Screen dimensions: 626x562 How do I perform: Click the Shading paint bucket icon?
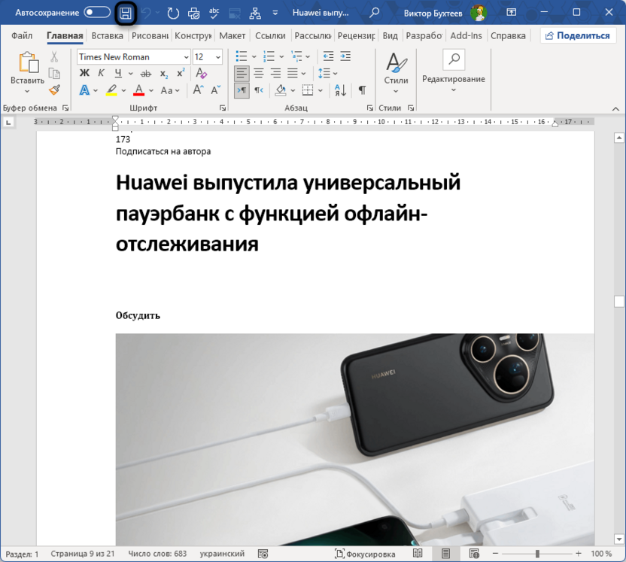[281, 90]
